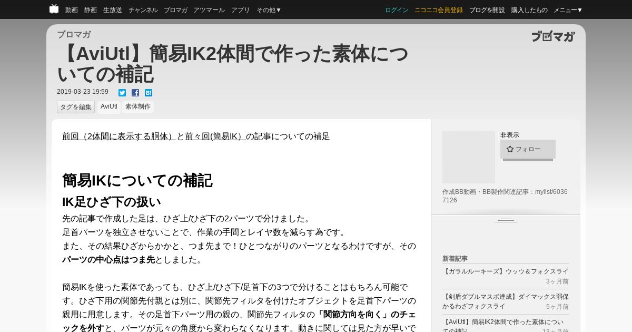Click heading 簡易IKについての補記

click(x=137, y=181)
